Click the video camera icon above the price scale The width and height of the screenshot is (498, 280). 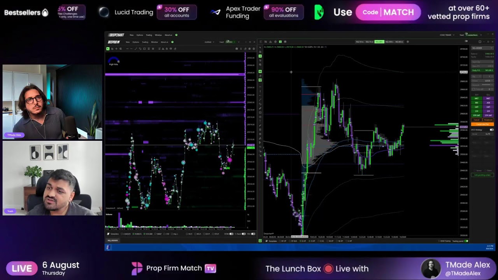click(x=466, y=41)
